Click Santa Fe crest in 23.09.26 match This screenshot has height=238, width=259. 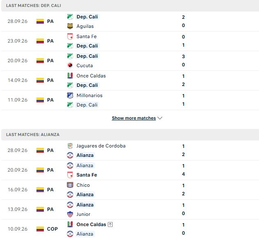tap(70, 36)
